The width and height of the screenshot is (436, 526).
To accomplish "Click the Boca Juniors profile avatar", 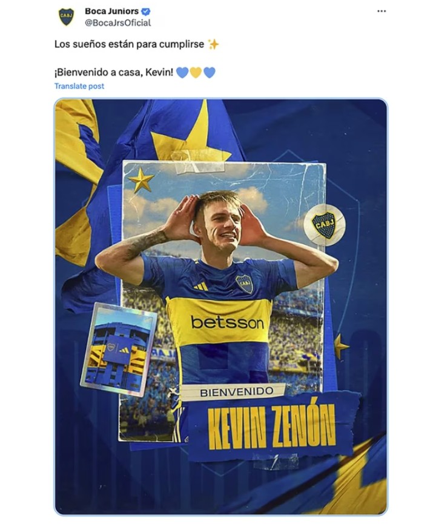I will (x=66, y=16).
